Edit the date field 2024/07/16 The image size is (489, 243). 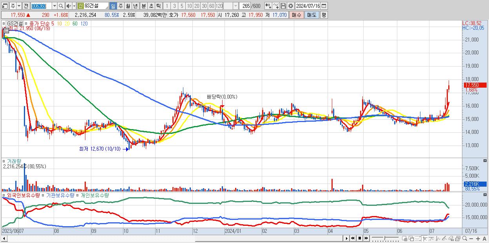308,6
